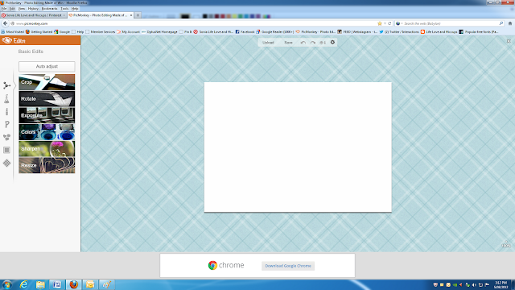This screenshot has width=515, height=290.
Task: Close the PicMonkey browser tab
Action: (131, 15)
